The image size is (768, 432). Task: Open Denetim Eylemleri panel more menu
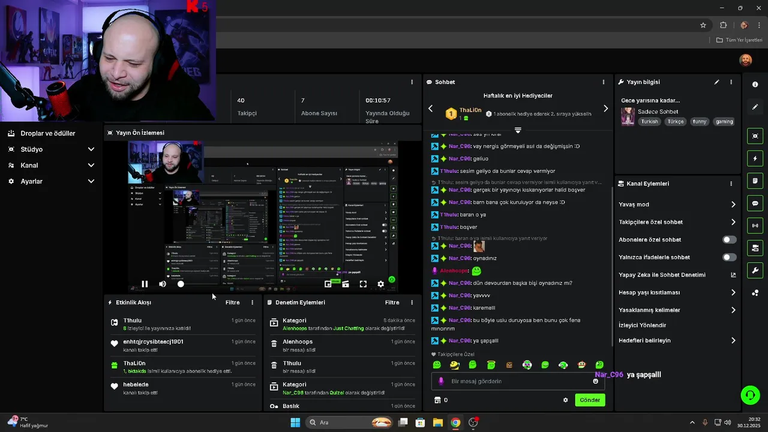click(x=412, y=302)
